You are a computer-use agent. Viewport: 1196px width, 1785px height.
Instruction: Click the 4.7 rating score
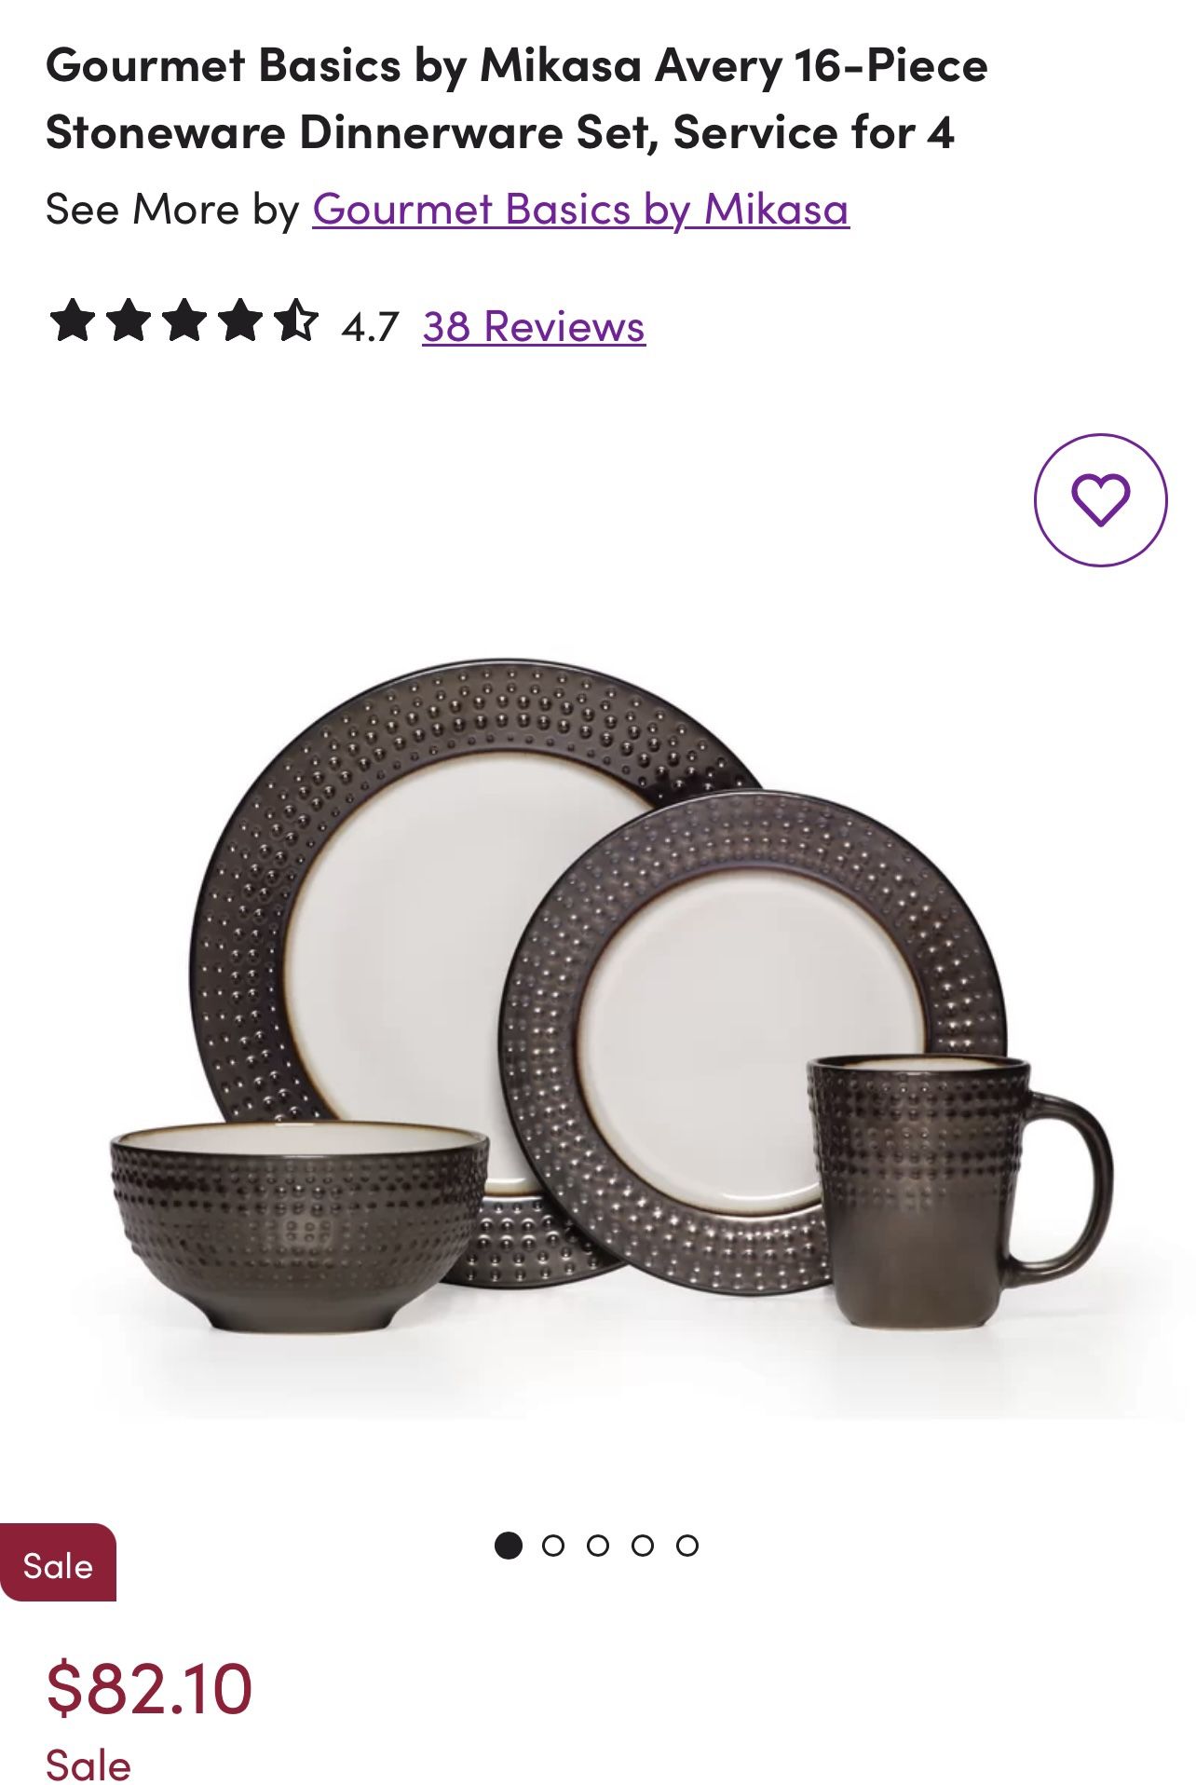click(370, 327)
